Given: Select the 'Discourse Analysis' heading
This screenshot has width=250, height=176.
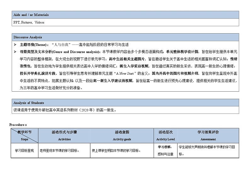Looking at the screenshot, I should click(x=28, y=37).
